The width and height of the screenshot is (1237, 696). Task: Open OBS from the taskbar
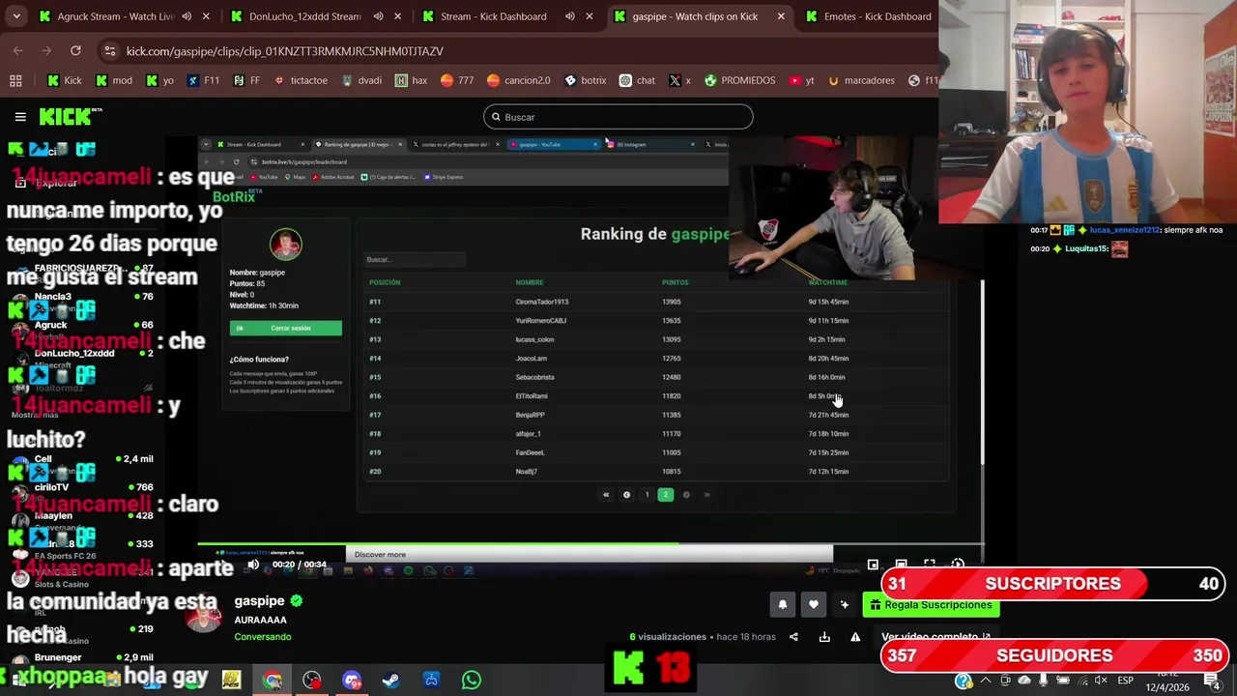point(311,681)
